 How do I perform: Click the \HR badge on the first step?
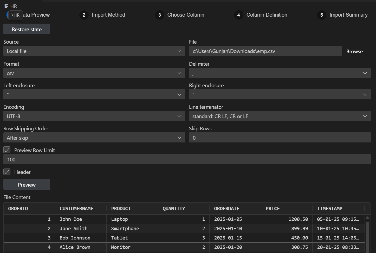[15, 15]
